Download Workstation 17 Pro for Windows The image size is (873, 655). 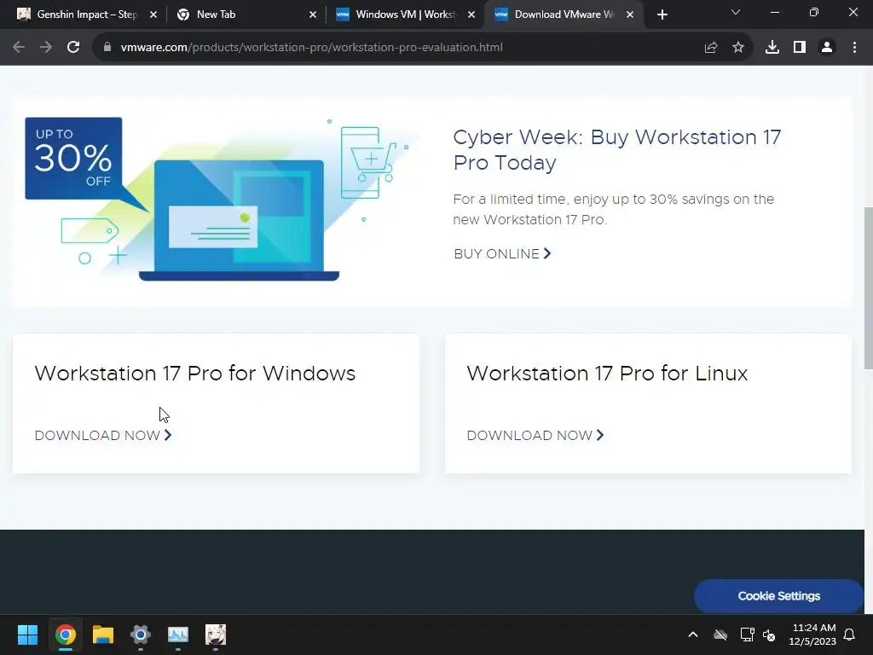103,436
